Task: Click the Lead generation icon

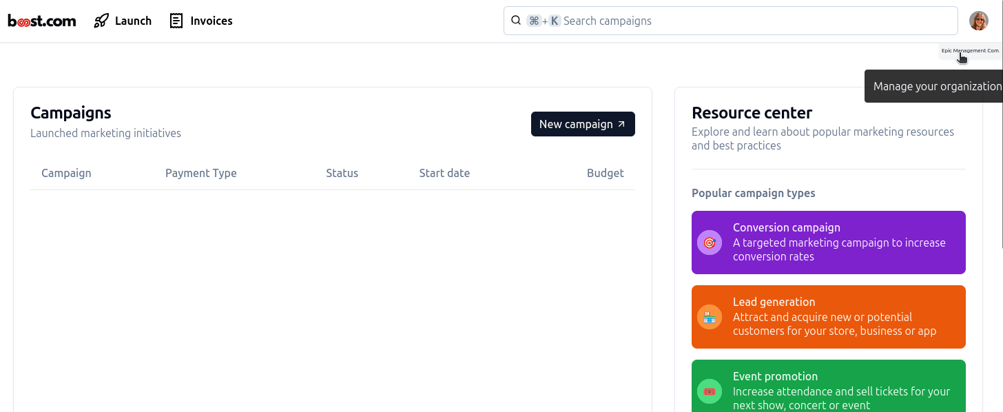Action: pos(710,317)
